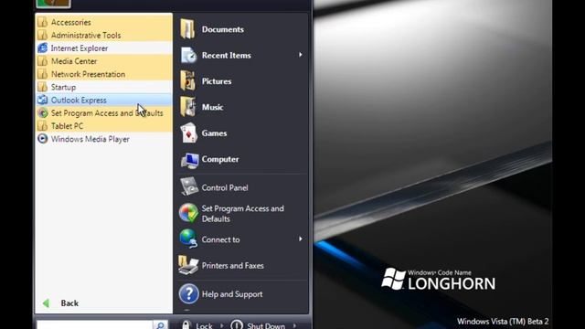
Task: Open the arrow next to Shut Down
Action: [294, 325]
